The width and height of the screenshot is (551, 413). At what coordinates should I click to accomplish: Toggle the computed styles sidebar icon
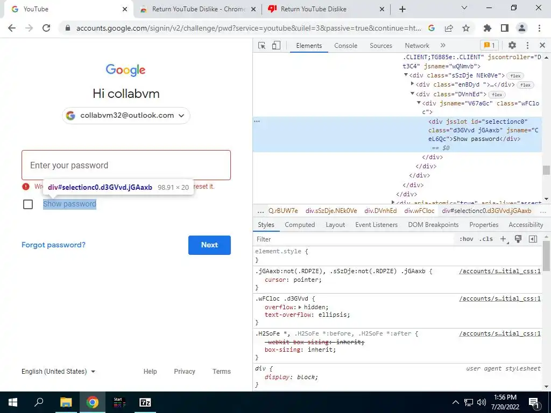[x=533, y=239]
